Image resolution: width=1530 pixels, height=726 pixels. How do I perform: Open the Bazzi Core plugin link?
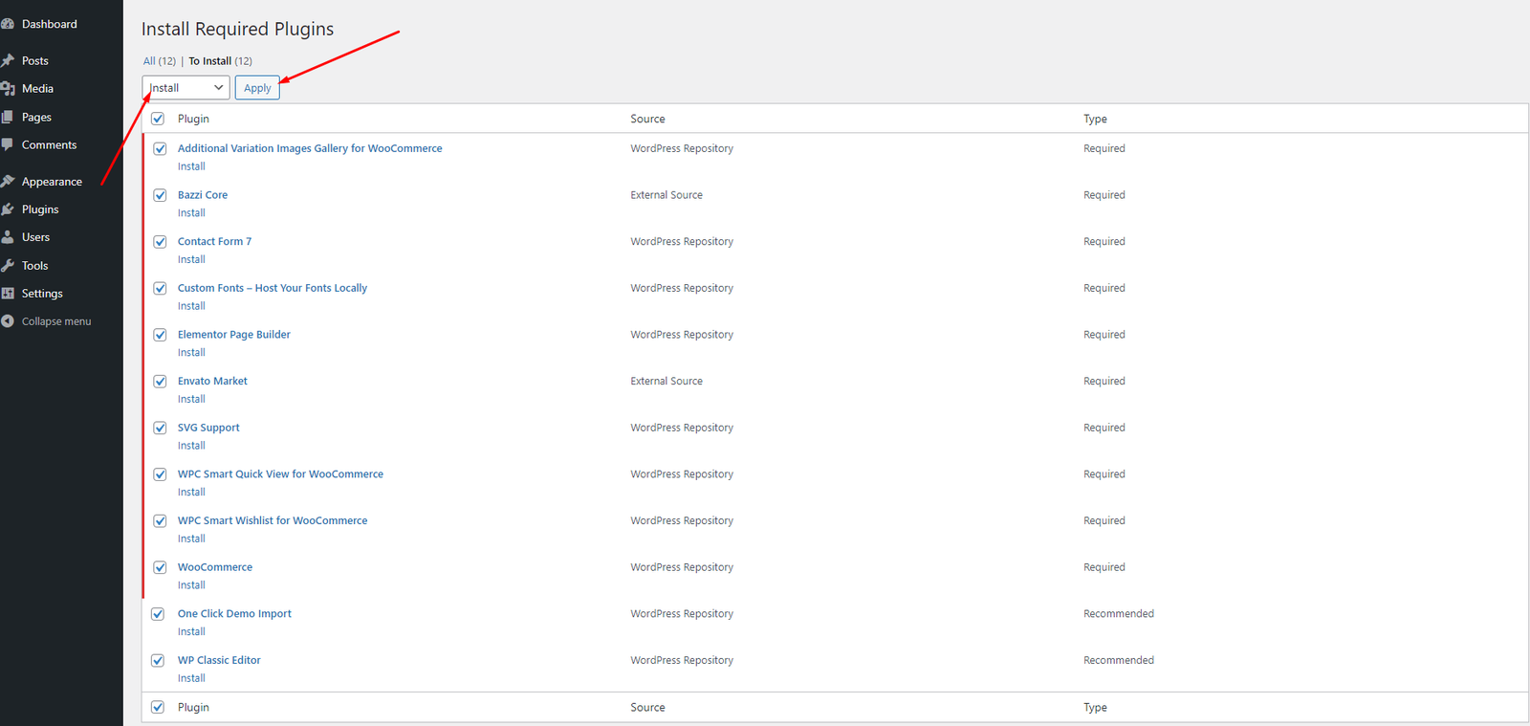(203, 195)
